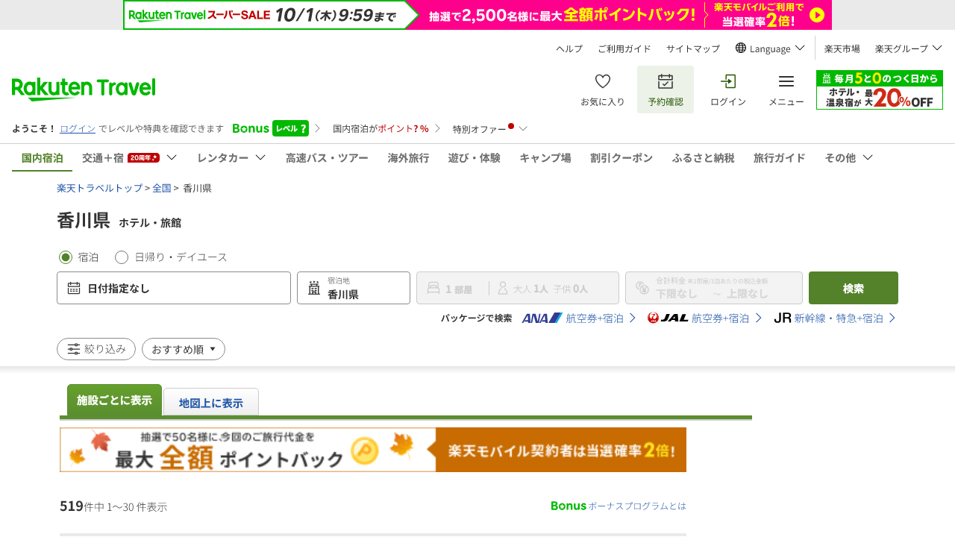Click 楽天トラベルトップ breadcrumb link
Viewport: 955px width, 537px height.
click(100, 188)
